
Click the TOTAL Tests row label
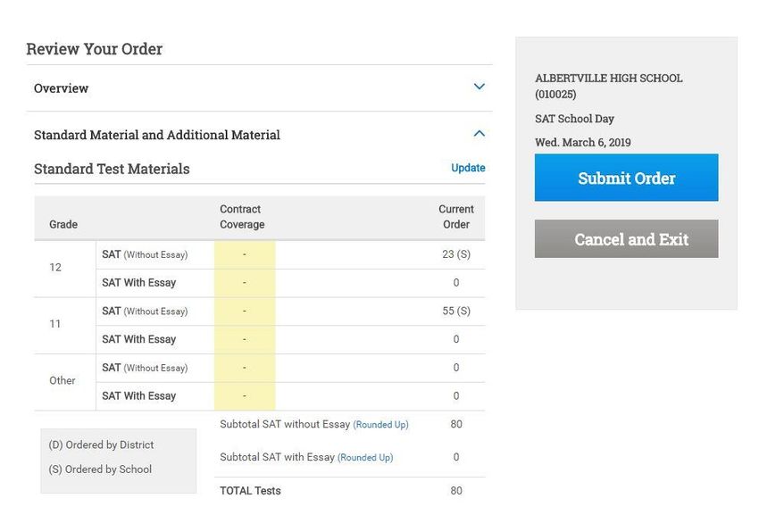pos(250,491)
